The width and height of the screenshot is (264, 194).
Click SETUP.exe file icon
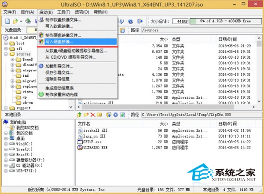pos(80,142)
